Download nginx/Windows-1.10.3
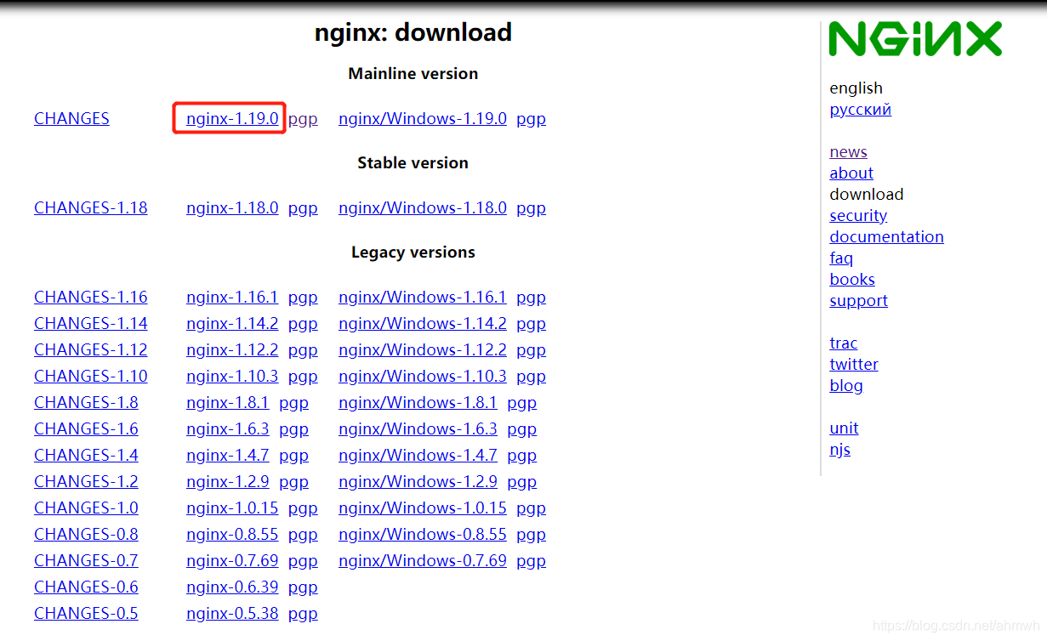This screenshot has height=641, width=1047. [423, 377]
